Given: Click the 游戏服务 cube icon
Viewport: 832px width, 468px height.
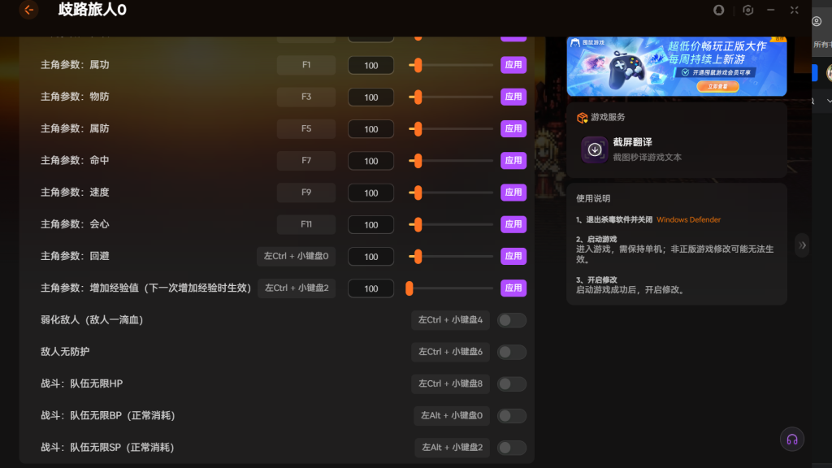Looking at the screenshot, I should 582,118.
